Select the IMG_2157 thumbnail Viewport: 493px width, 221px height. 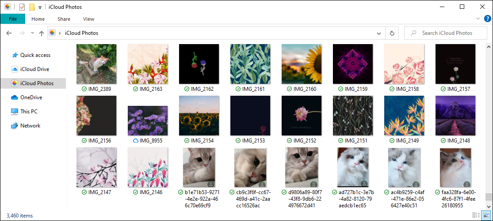pos(455,64)
